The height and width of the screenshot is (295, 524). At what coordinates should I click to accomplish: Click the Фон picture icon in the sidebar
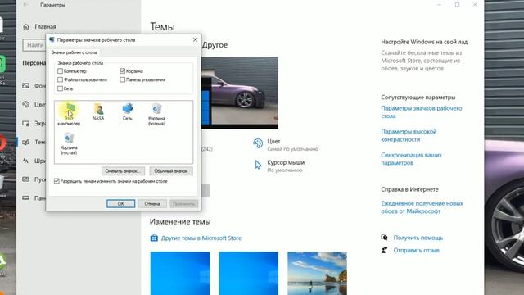pyautogui.click(x=26, y=86)
